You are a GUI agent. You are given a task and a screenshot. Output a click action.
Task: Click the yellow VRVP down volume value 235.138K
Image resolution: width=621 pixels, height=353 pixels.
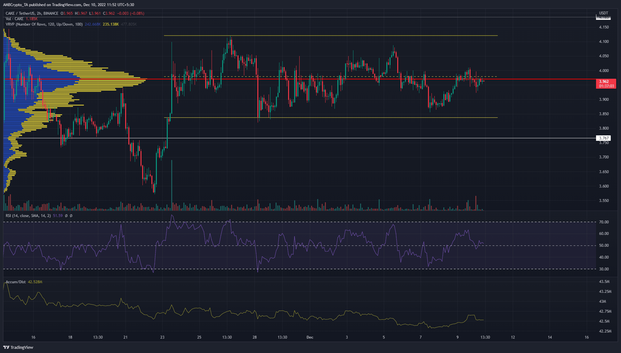point(111,24)
